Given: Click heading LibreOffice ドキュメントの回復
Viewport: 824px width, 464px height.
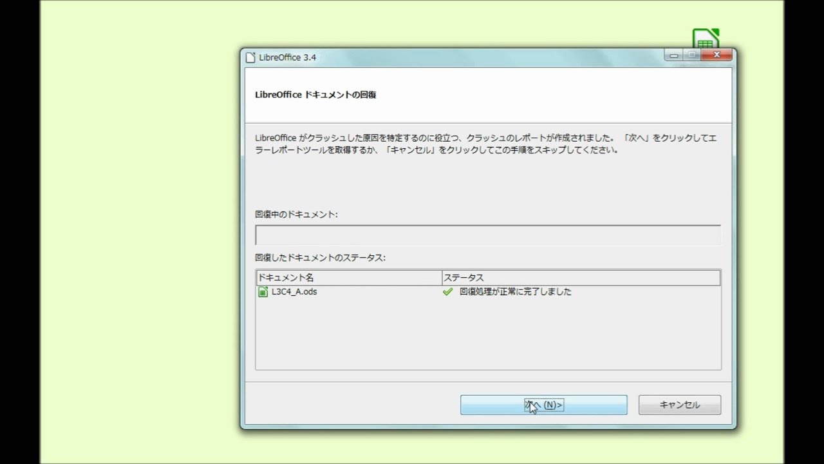Looking at the screenshot, I should [315, 95].
